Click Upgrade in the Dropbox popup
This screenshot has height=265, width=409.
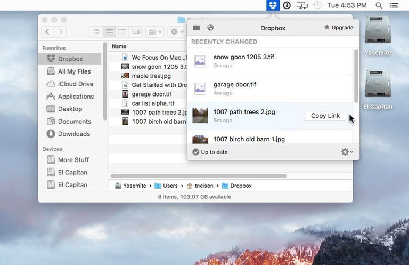(x=338, y=28)
